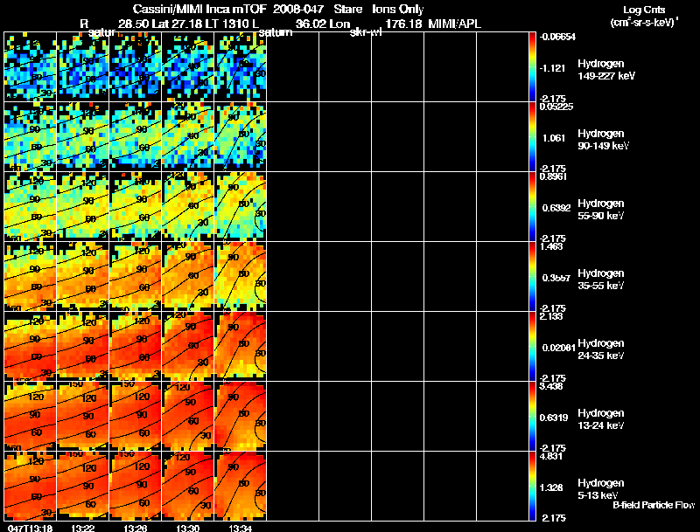Select the 13-24 keV image at 13:18
This screenshot has height=532, width=700.
point(31,417)
